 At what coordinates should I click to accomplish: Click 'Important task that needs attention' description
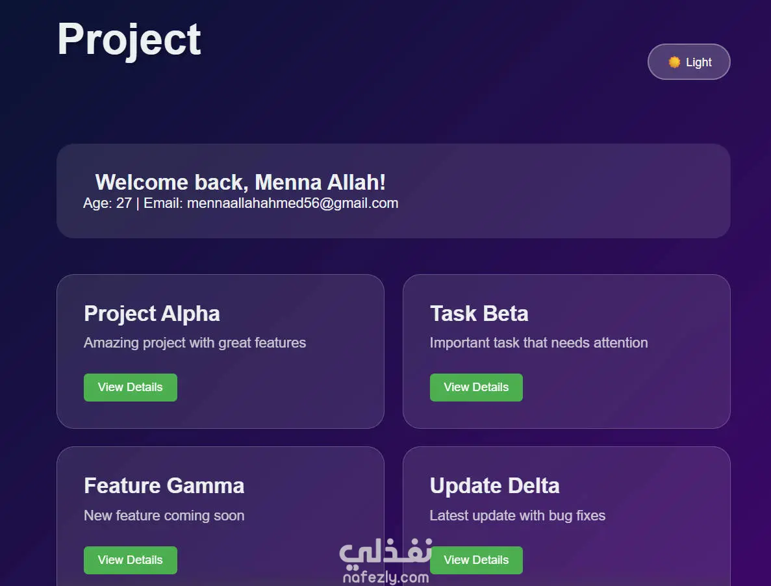(x=538, y=342)
